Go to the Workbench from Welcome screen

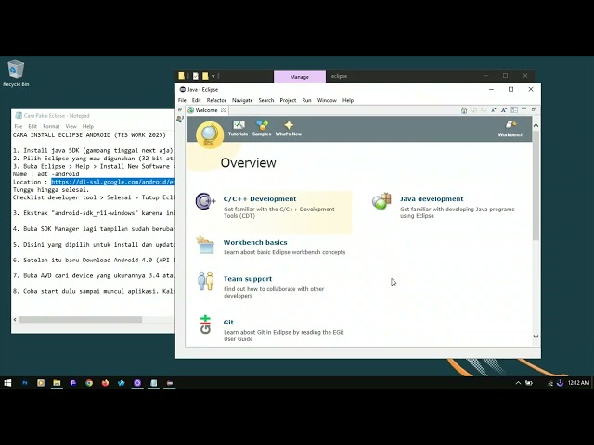pos(510,129)
